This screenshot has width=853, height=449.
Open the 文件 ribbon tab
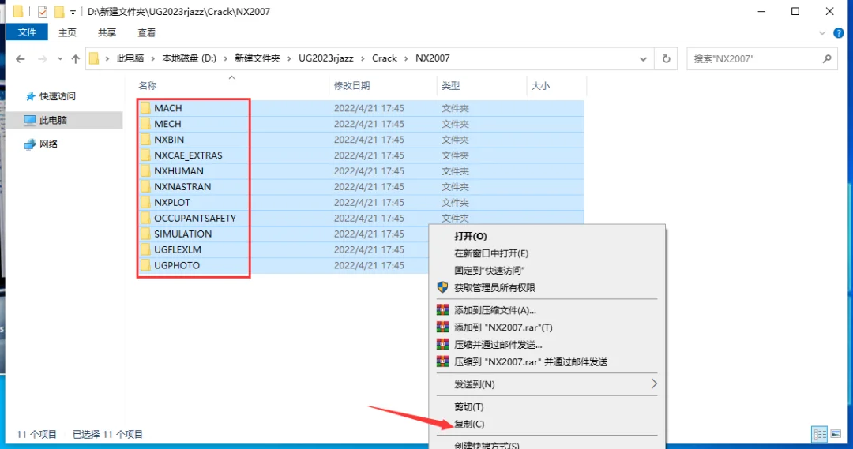coord(27,32)
